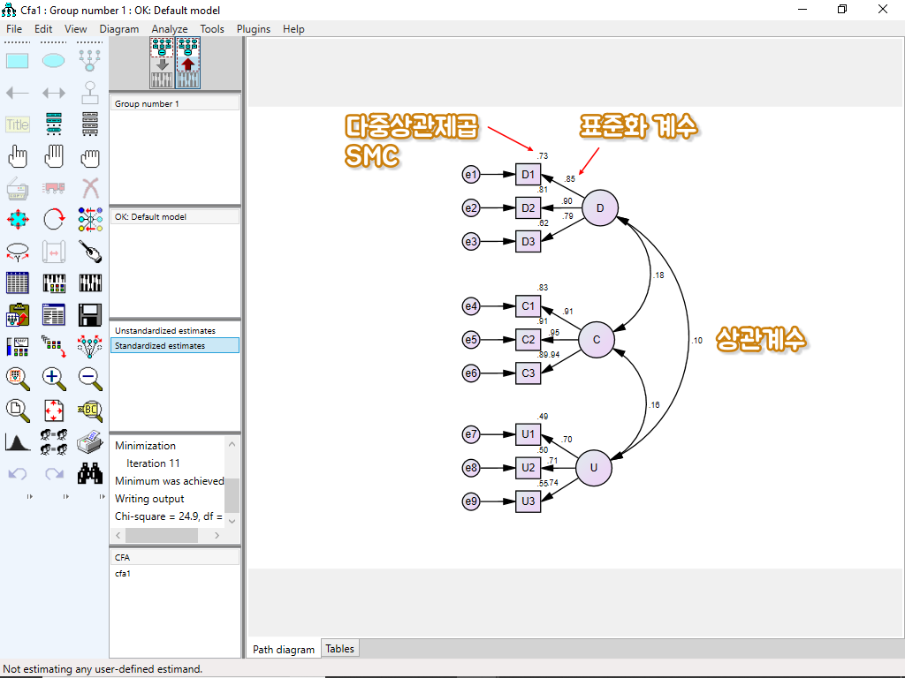This screenshot has height=678, width=905.
Task: Open the Plugins menu
Action: 254,29
